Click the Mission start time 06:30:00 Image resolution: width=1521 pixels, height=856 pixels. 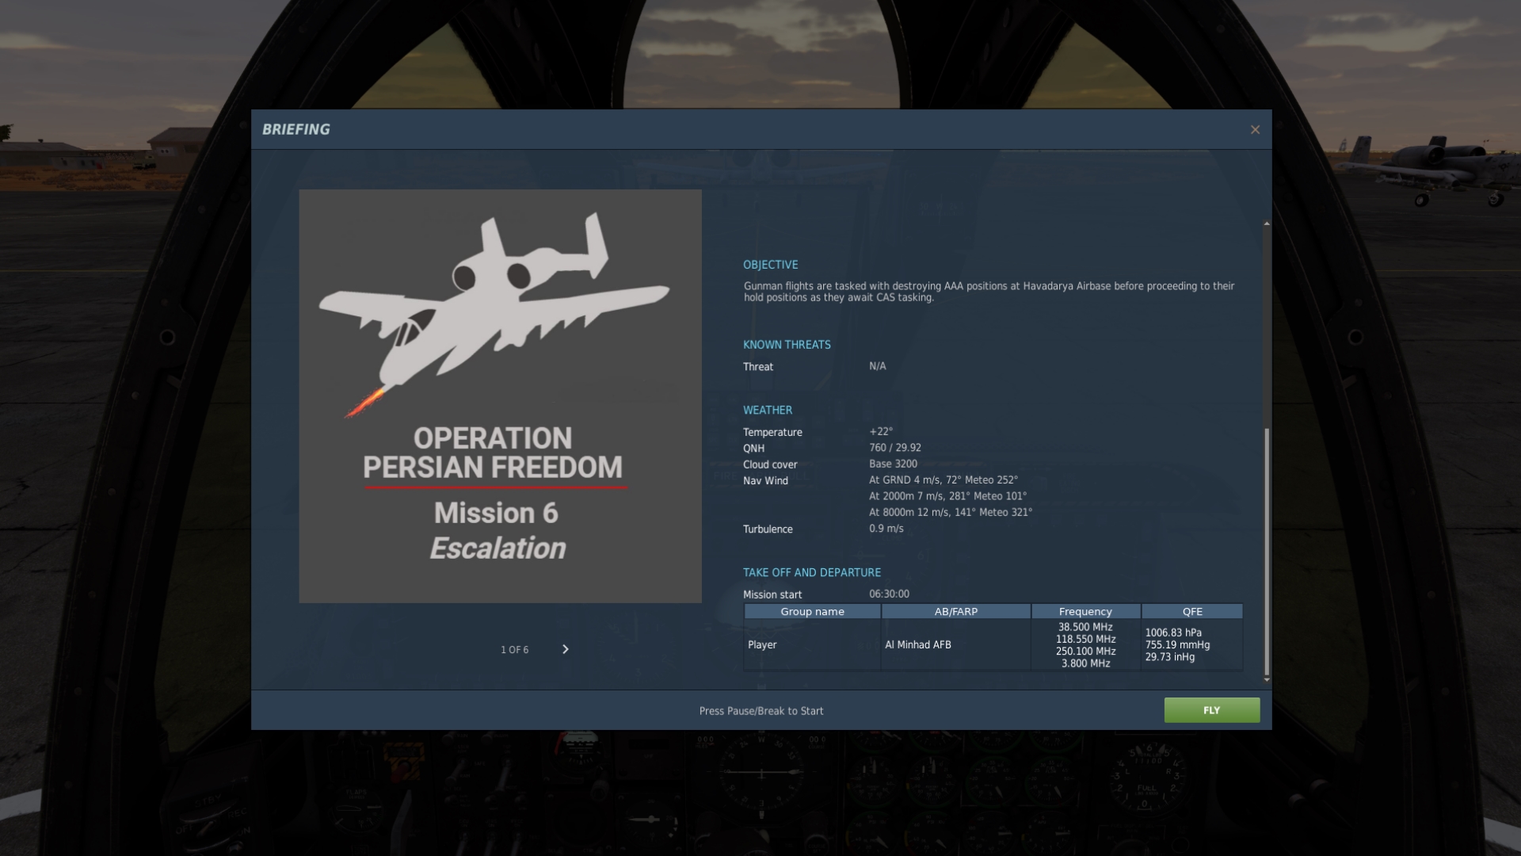[x=889, y=594]
